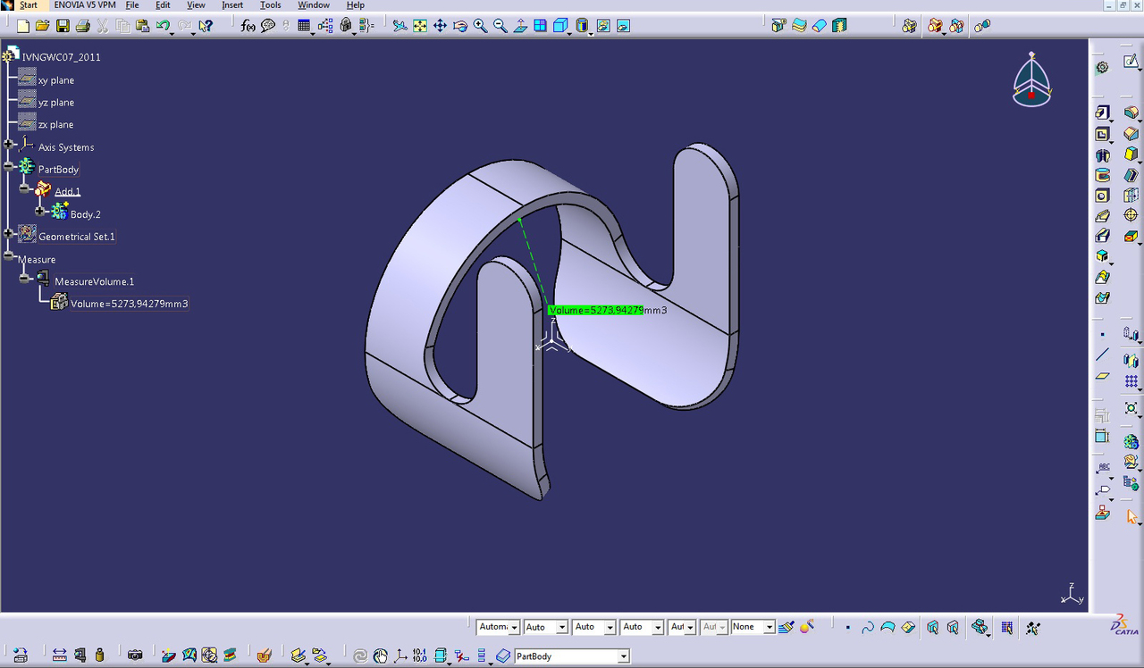This screenshot has width=1144, height=668.
Task: Open the Formula f(x) editor
Action: [248, 26]
